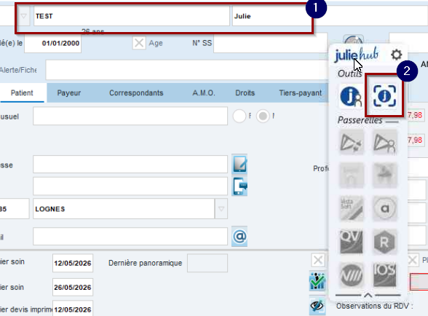428x316 pixels.
Task: Open the Tiers-payant tab
Action: coord(300,93)
